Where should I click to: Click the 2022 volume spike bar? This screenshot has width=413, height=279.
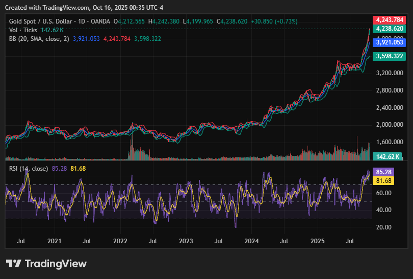click(x=132, y=146)
